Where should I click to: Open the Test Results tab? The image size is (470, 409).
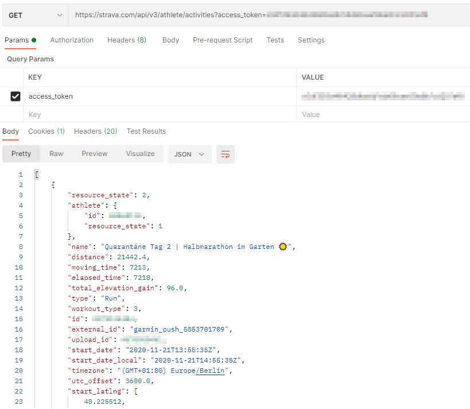pos(146,131)
